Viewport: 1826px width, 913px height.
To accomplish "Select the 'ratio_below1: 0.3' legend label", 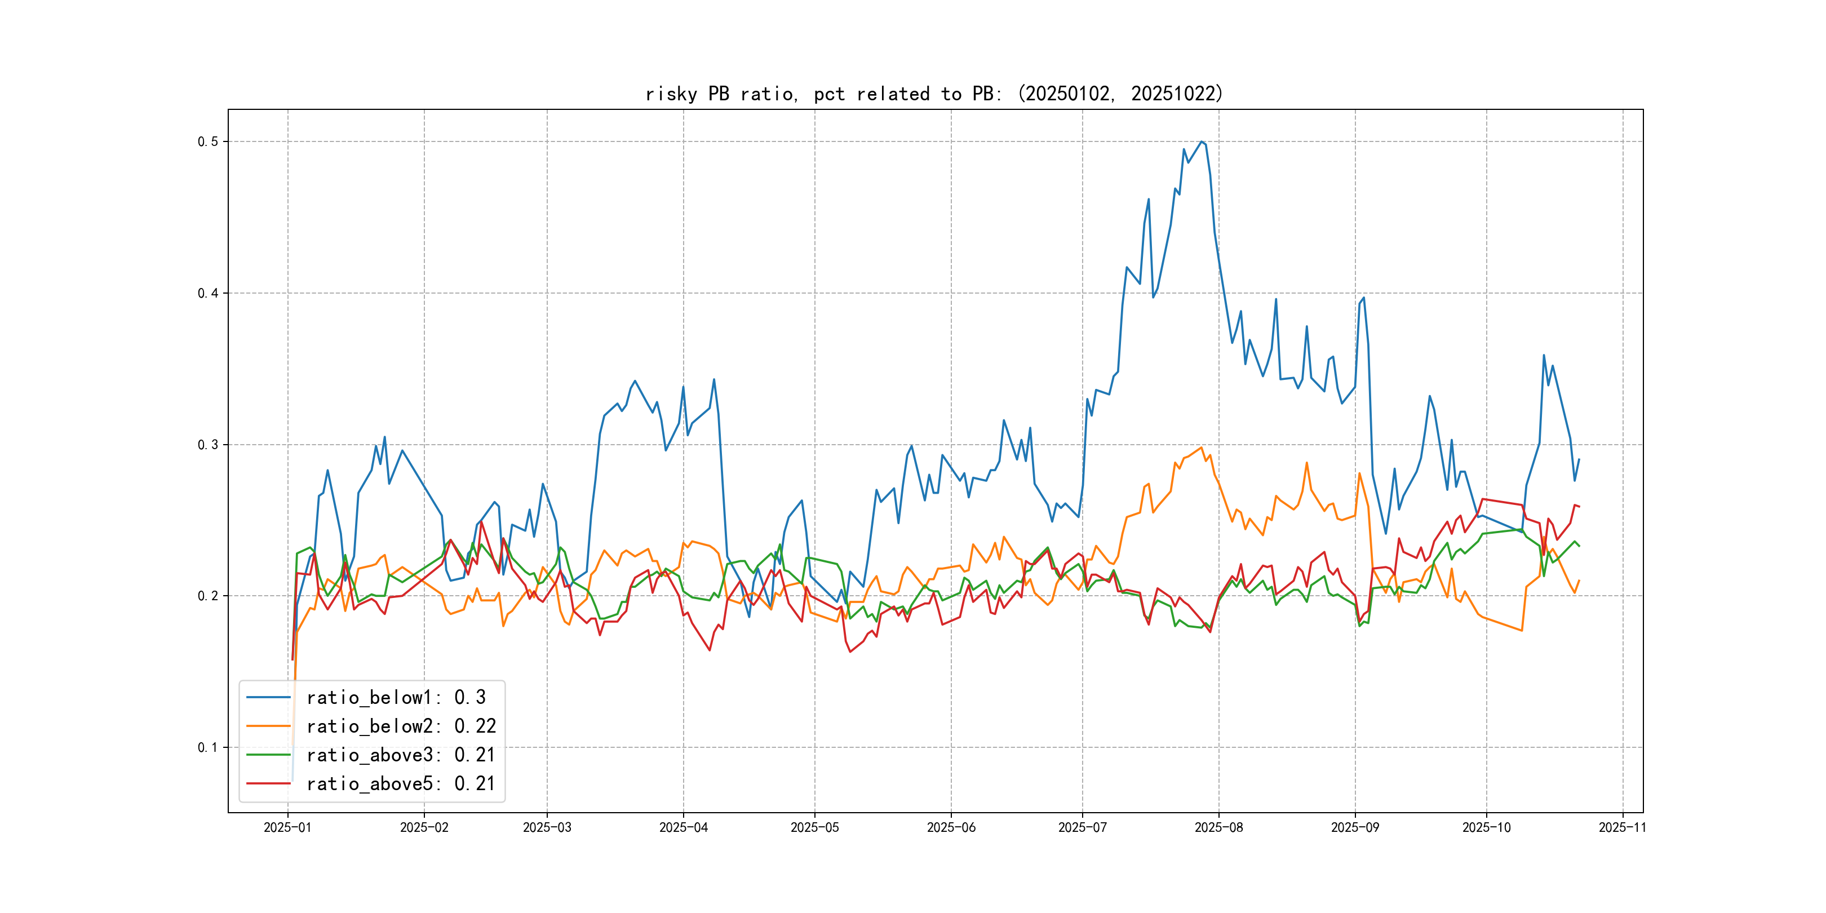I will click(x=396, y=698).
